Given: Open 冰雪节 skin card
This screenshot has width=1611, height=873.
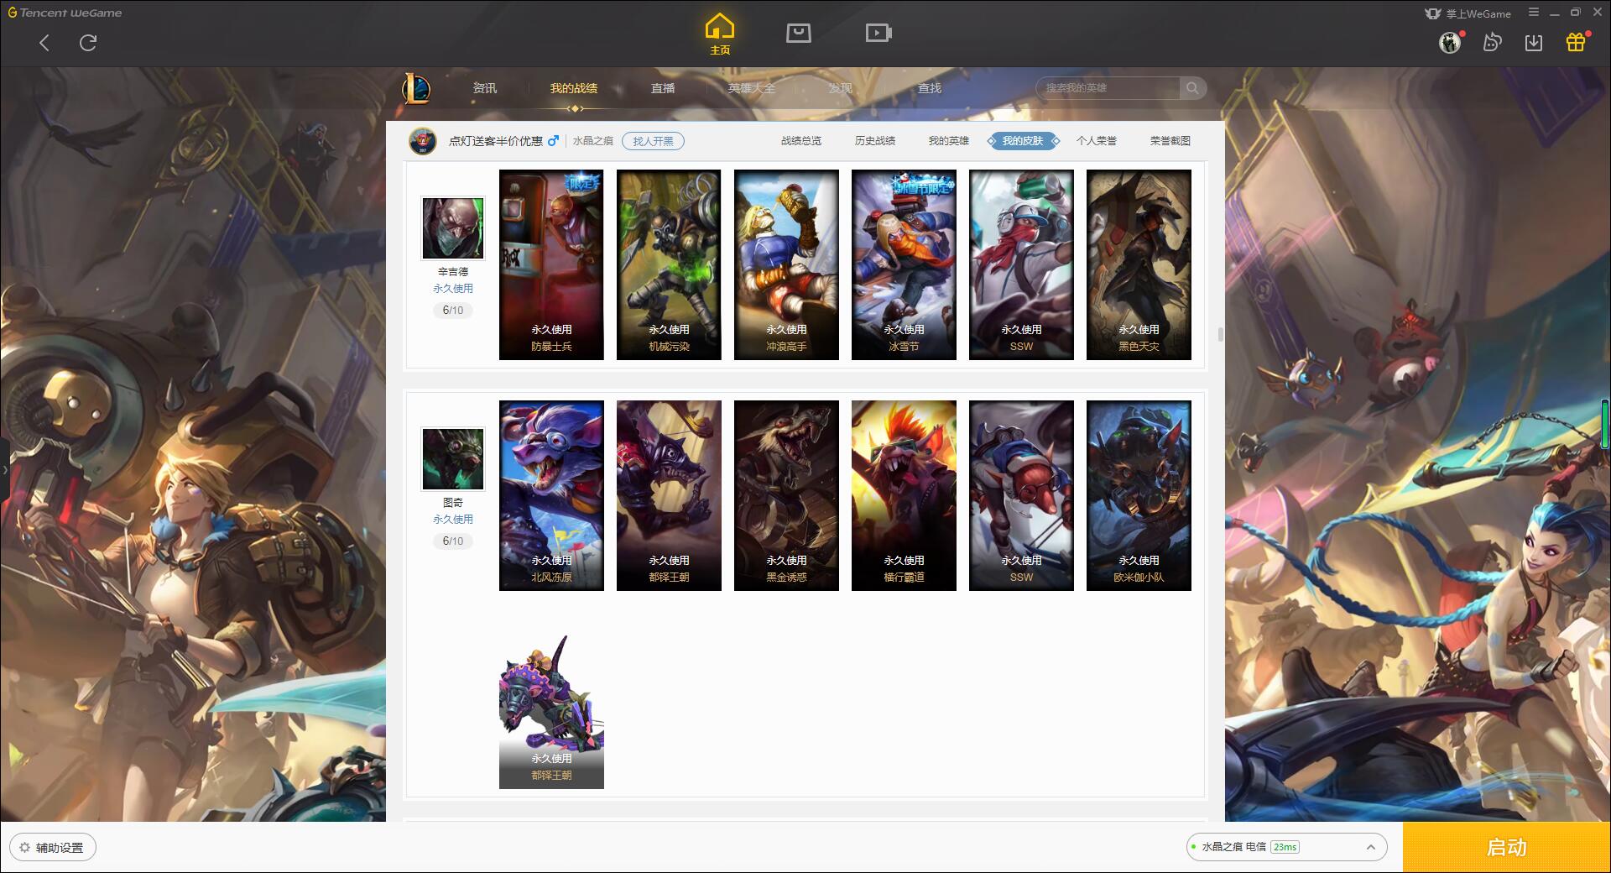Looking at the screenshot, I should (904, 264).
